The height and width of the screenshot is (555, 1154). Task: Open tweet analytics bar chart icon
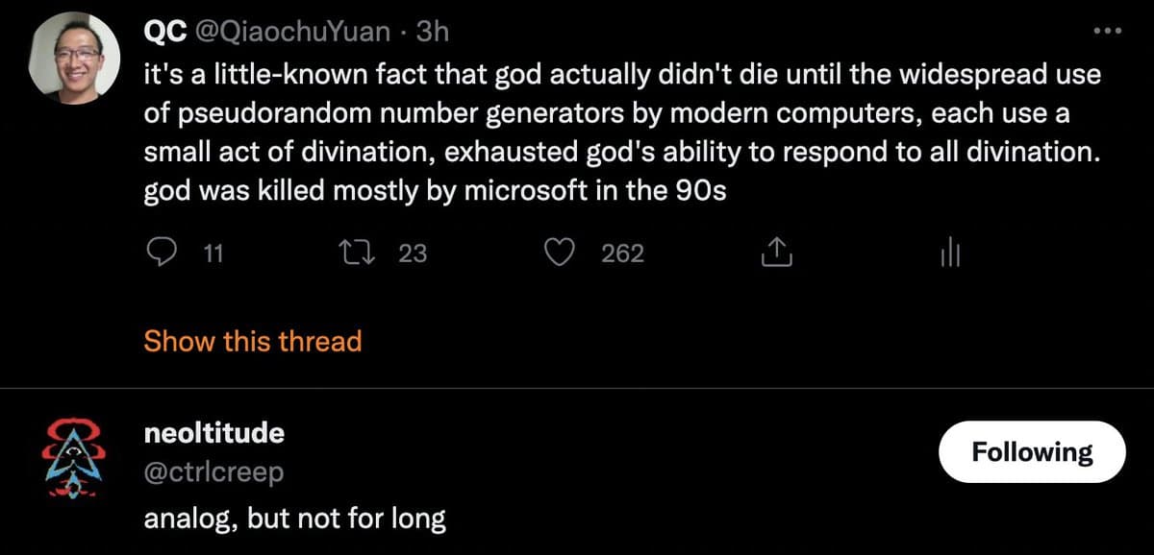pos(948,253)
